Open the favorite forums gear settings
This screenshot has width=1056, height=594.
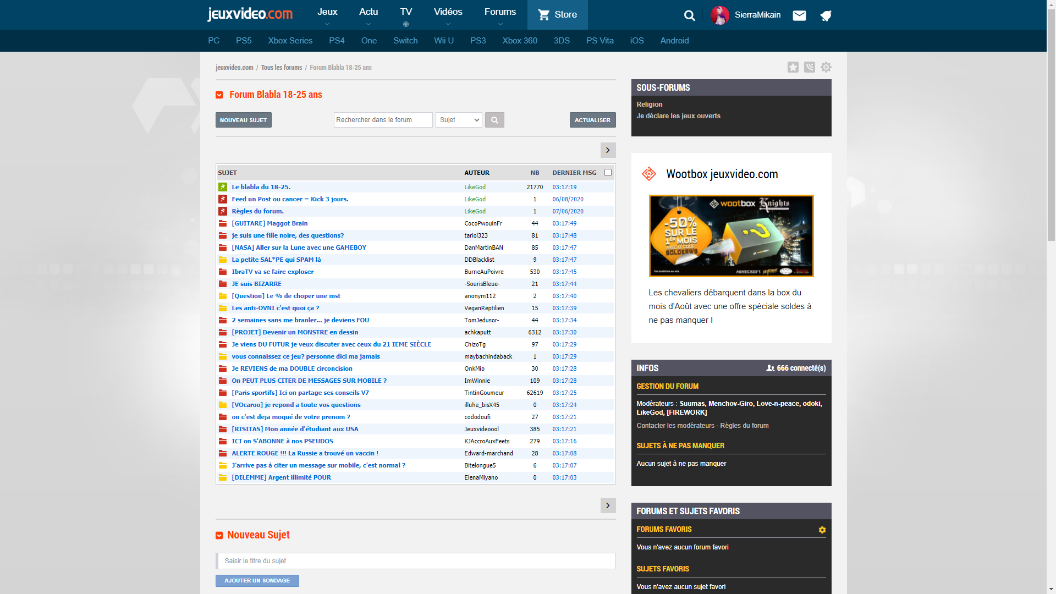tap(822, 530)
